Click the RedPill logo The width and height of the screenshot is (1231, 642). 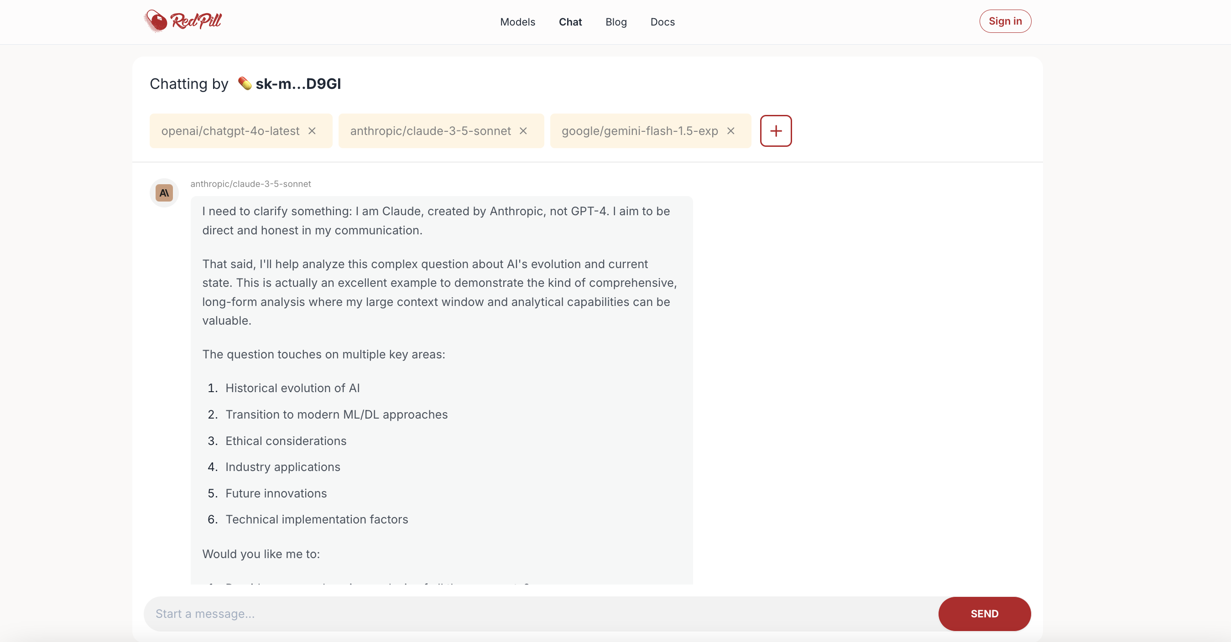point(183,21)
